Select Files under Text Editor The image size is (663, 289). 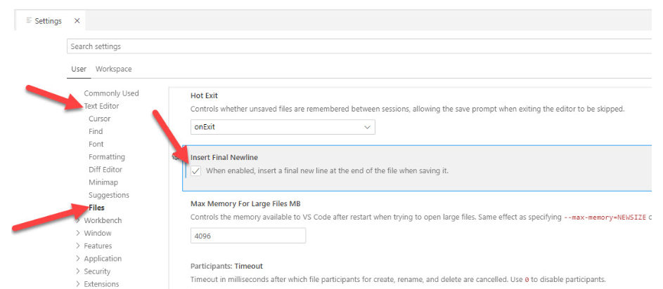[x=97, y=208]
